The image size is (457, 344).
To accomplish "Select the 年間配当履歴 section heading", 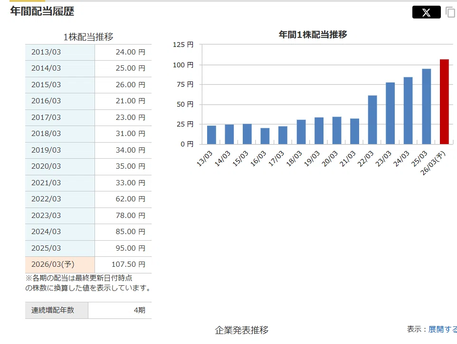I will click(x=42, y=11).
